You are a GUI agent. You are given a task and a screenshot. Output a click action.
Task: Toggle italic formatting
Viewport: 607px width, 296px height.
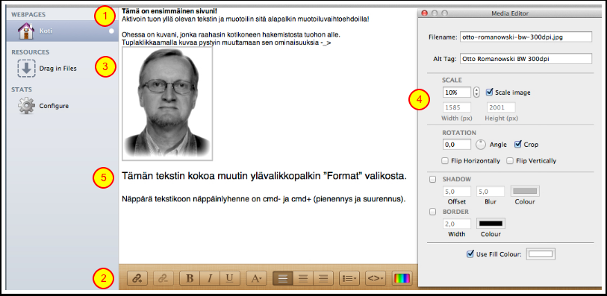pos(210,278)
